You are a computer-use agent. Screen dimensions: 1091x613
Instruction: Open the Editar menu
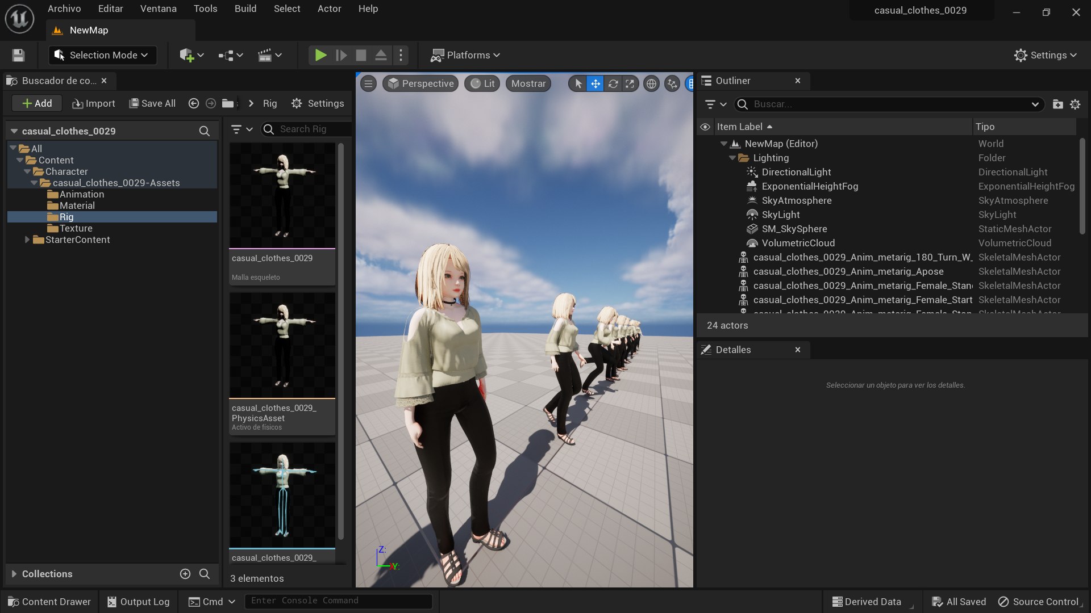click(x=110, y=9)
